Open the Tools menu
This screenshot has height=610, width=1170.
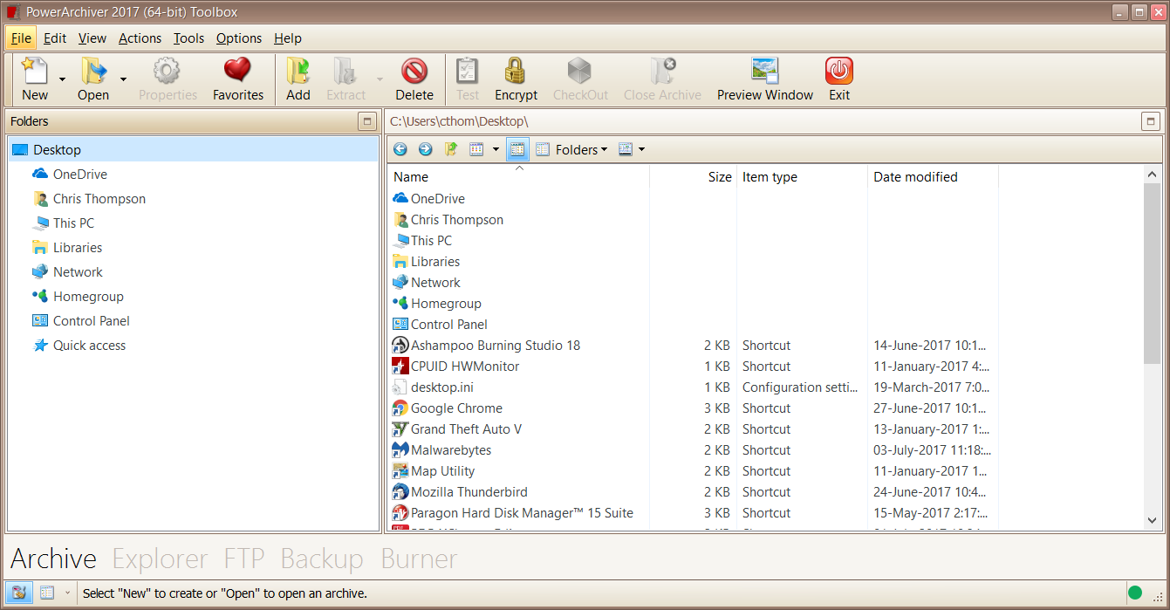click(x=188, y=38)
